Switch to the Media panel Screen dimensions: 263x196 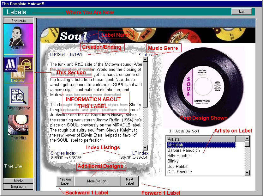point(18,181)
